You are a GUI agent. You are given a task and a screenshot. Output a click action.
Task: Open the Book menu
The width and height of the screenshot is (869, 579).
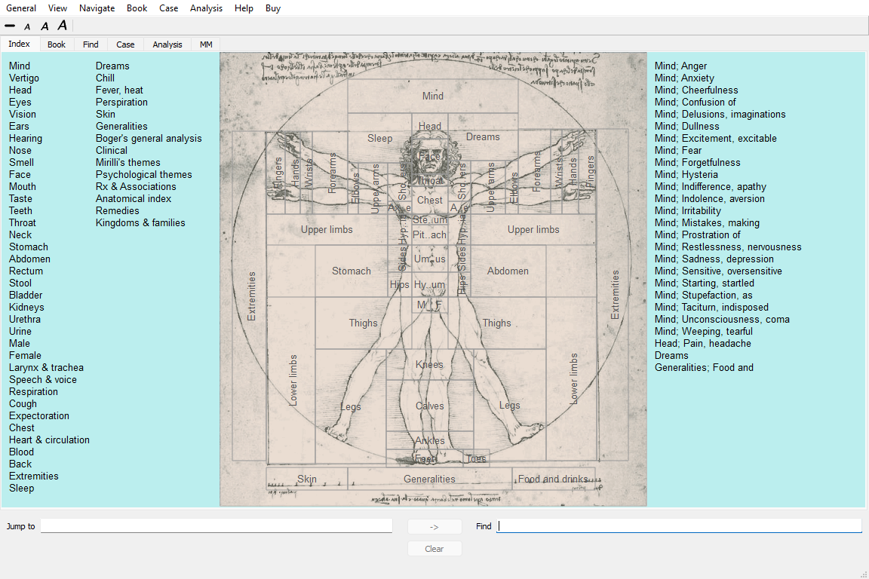click(x=137, y=8)
